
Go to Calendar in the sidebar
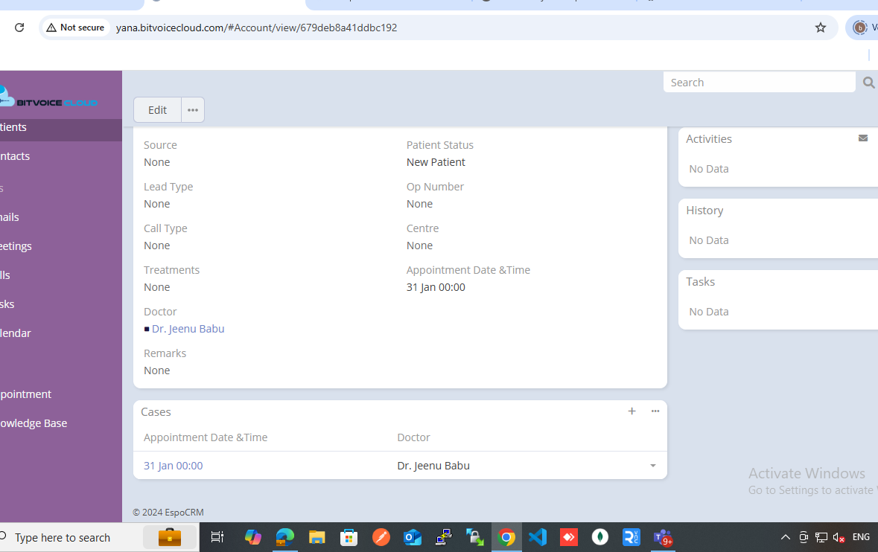tap(16, 333)
